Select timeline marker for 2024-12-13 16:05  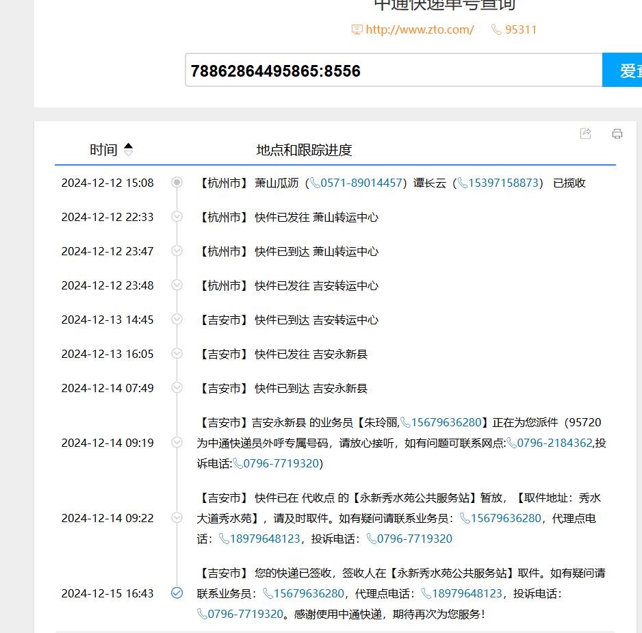point(177,353)
